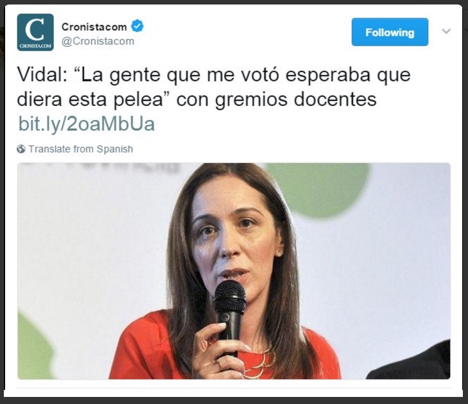The height and width of the screenshot is (404, 468).
Task: Open the bit.ly/2oaMbUa link
Action: tap(87, 124)
